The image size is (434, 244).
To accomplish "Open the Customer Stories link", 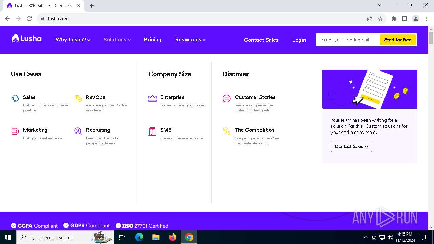I will tap(255, 97).
